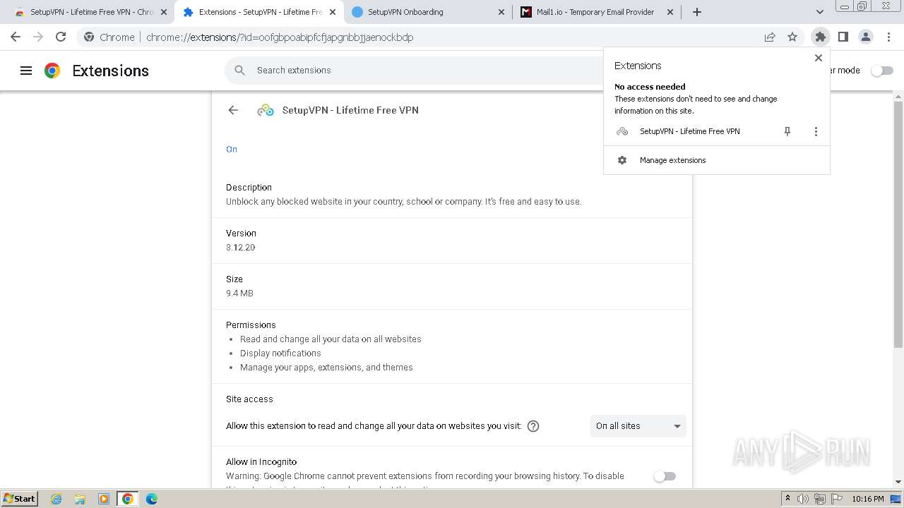Click the extension description text
This screenshot has height=508, width=904.
click(x=404, y=202)
